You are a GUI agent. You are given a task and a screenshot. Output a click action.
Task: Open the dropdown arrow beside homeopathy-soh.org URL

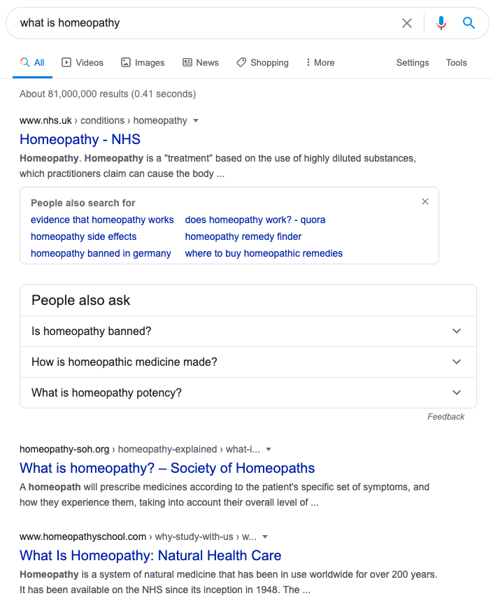(269, 449)
